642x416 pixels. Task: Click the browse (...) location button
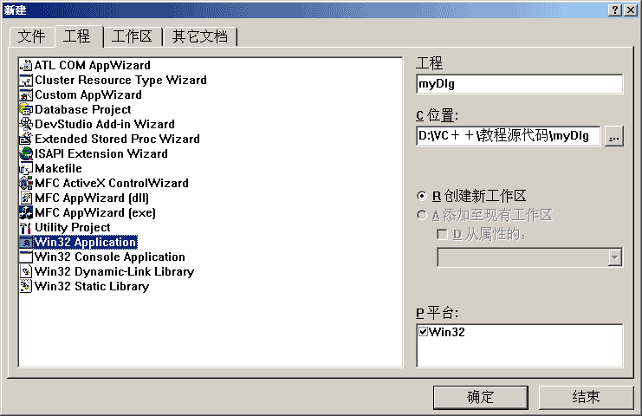pyautogui.click(x=613, y=136)
